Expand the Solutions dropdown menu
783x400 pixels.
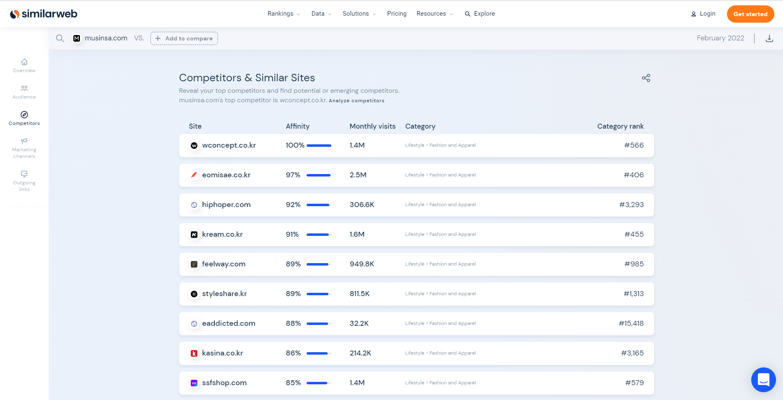click(x=359, y=14)
